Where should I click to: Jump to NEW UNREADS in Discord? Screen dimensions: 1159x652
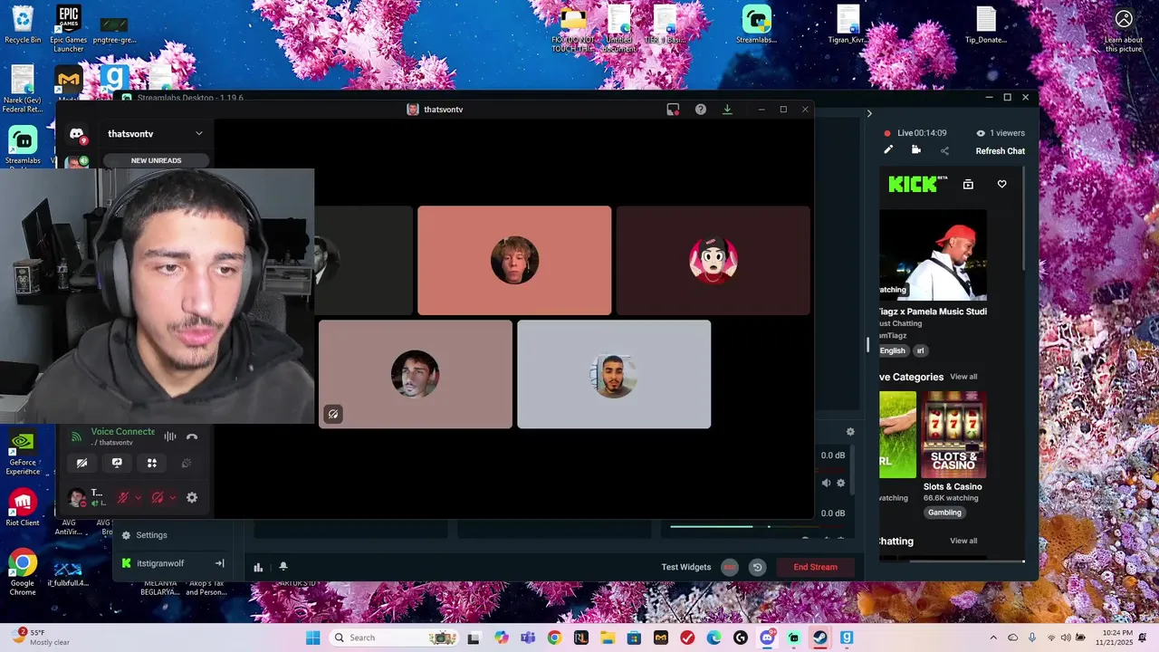click(156, 160)
